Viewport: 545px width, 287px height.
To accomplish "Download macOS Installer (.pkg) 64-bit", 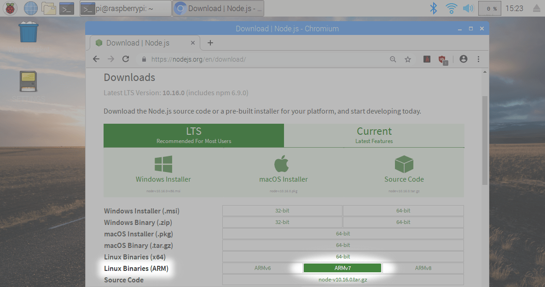I will coord(343,234).
